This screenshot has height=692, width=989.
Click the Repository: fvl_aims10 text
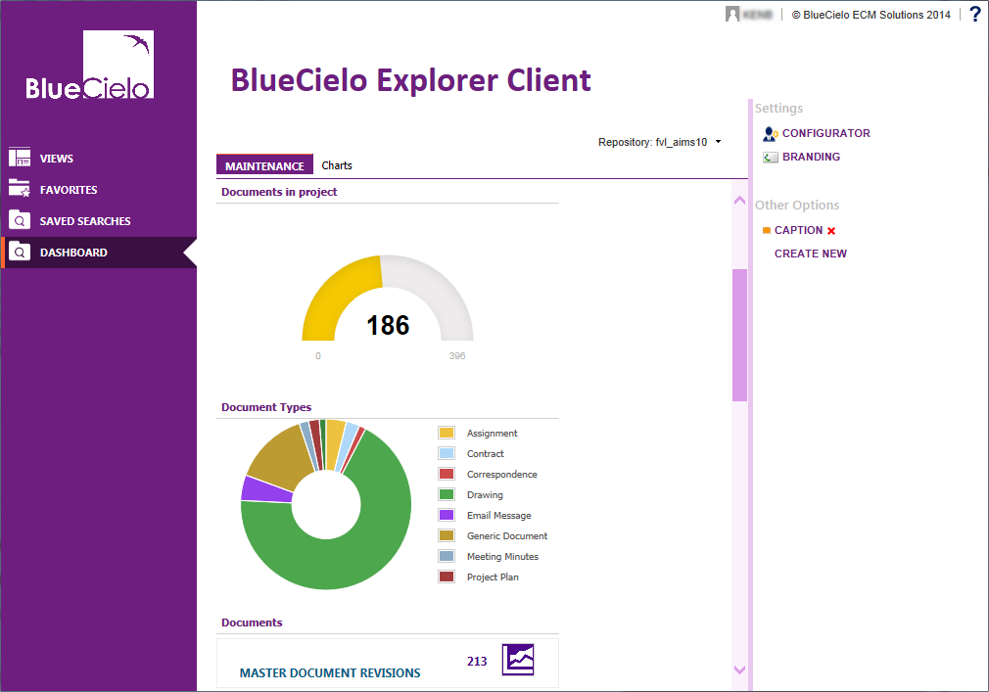point(653,143)
